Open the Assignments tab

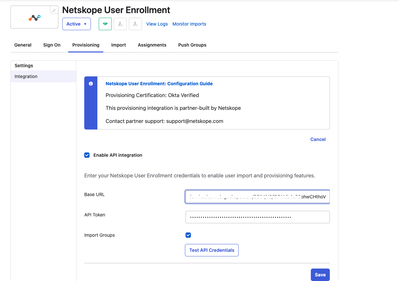coord(152,45)
